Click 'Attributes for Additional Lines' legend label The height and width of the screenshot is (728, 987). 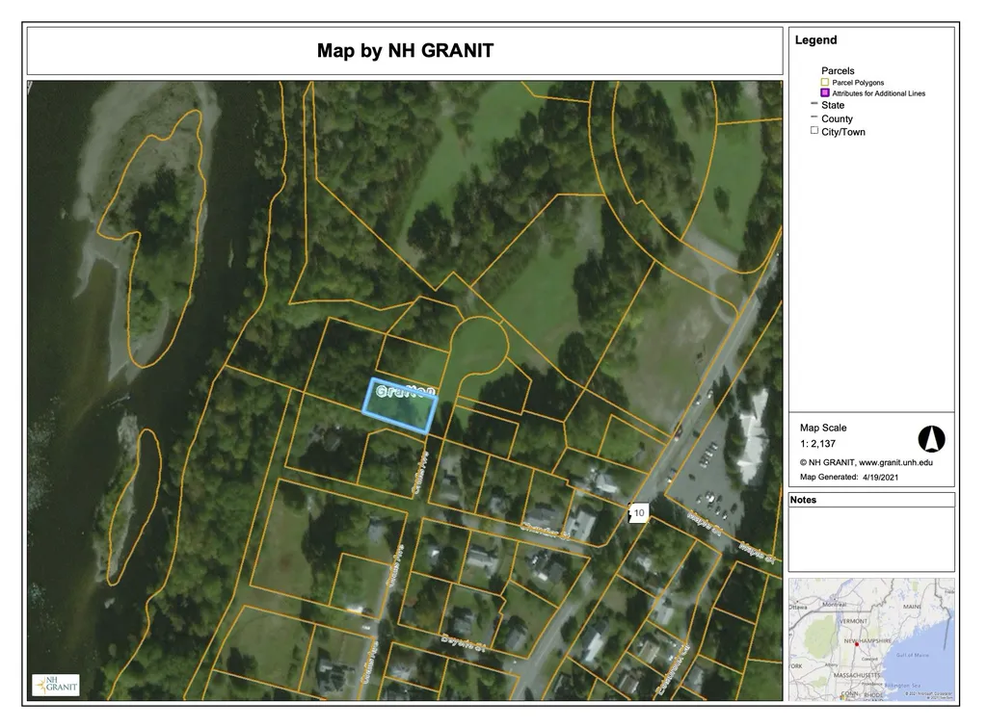click(879, 93)
